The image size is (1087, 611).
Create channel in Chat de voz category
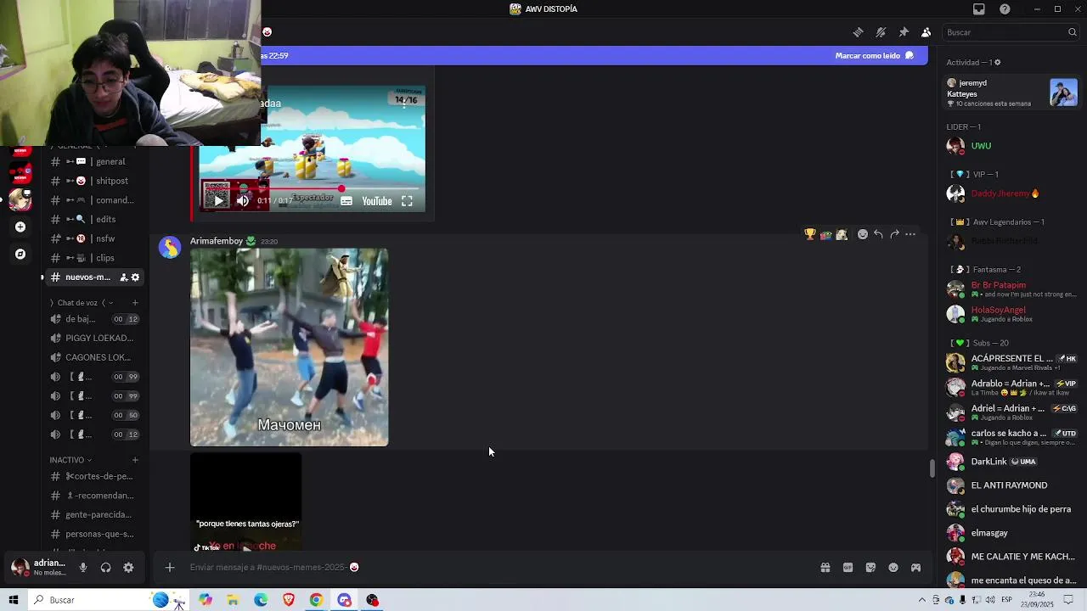[135, 303]
